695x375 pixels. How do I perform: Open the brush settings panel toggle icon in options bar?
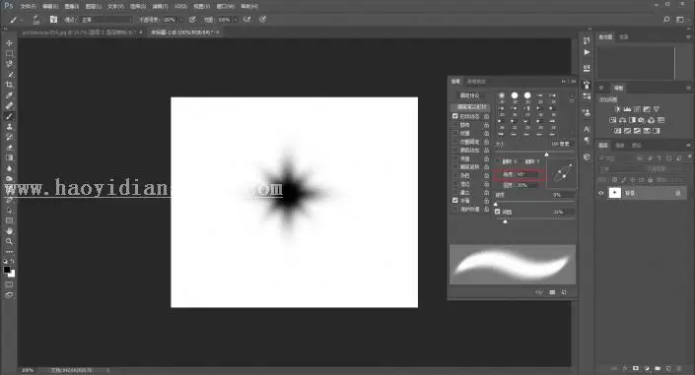53,20
